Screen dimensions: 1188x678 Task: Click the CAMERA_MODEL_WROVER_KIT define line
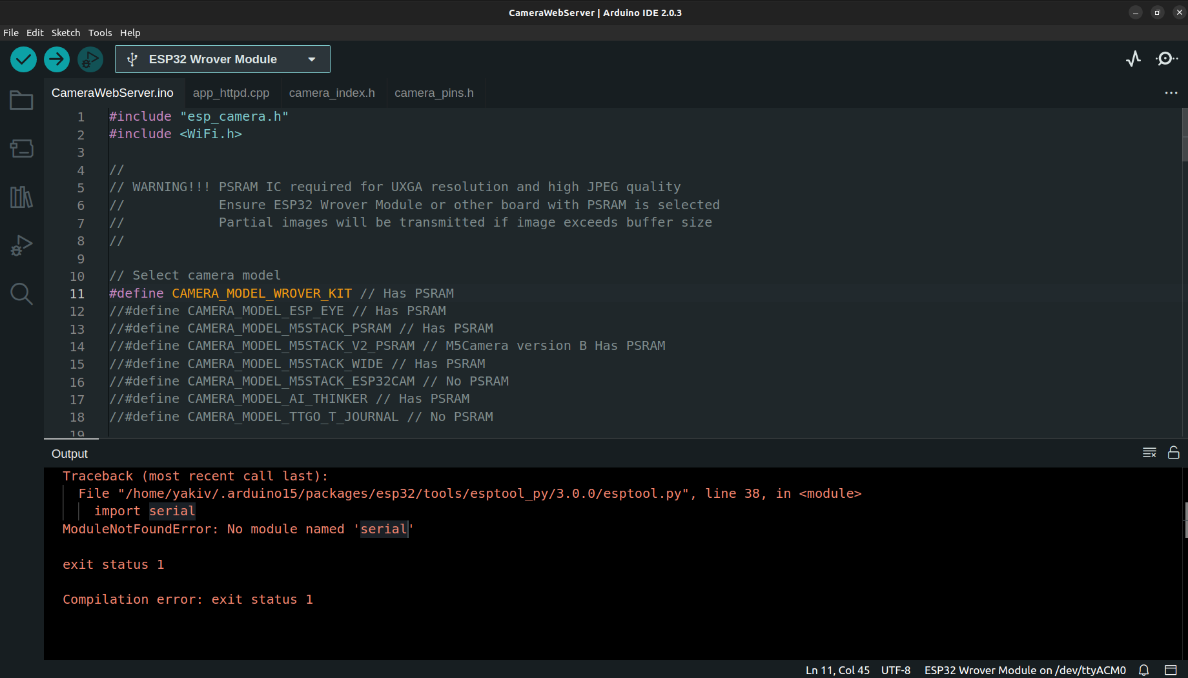(282, 293)
